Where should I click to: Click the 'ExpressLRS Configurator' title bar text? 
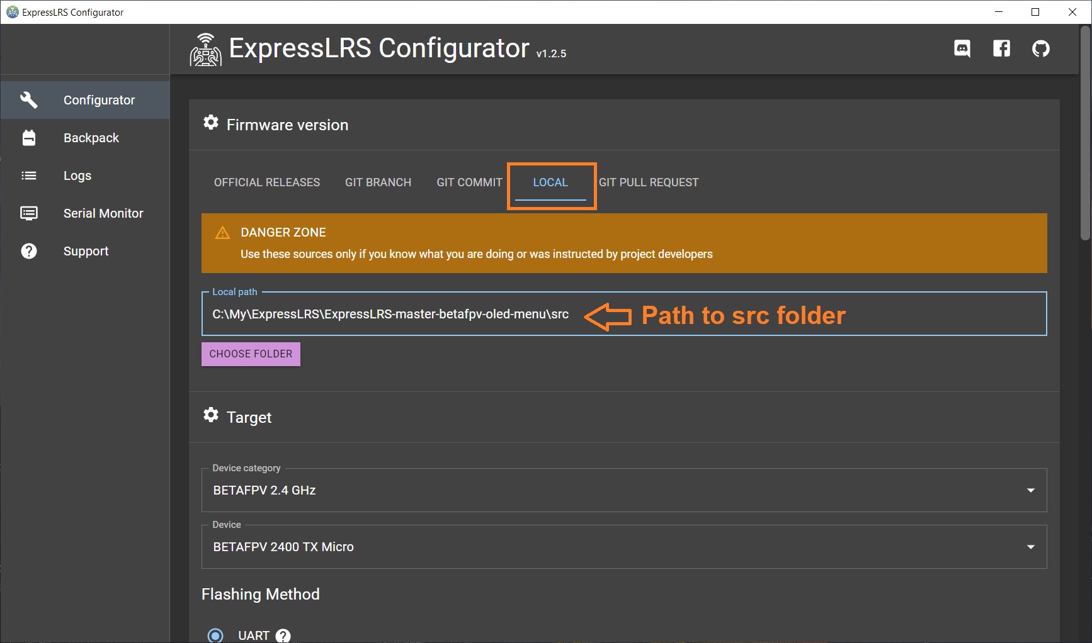[73, 12]
